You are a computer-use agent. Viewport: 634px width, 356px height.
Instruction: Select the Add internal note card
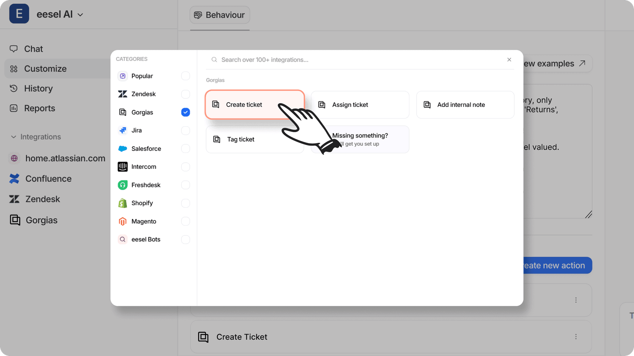(x=465, y=105)
